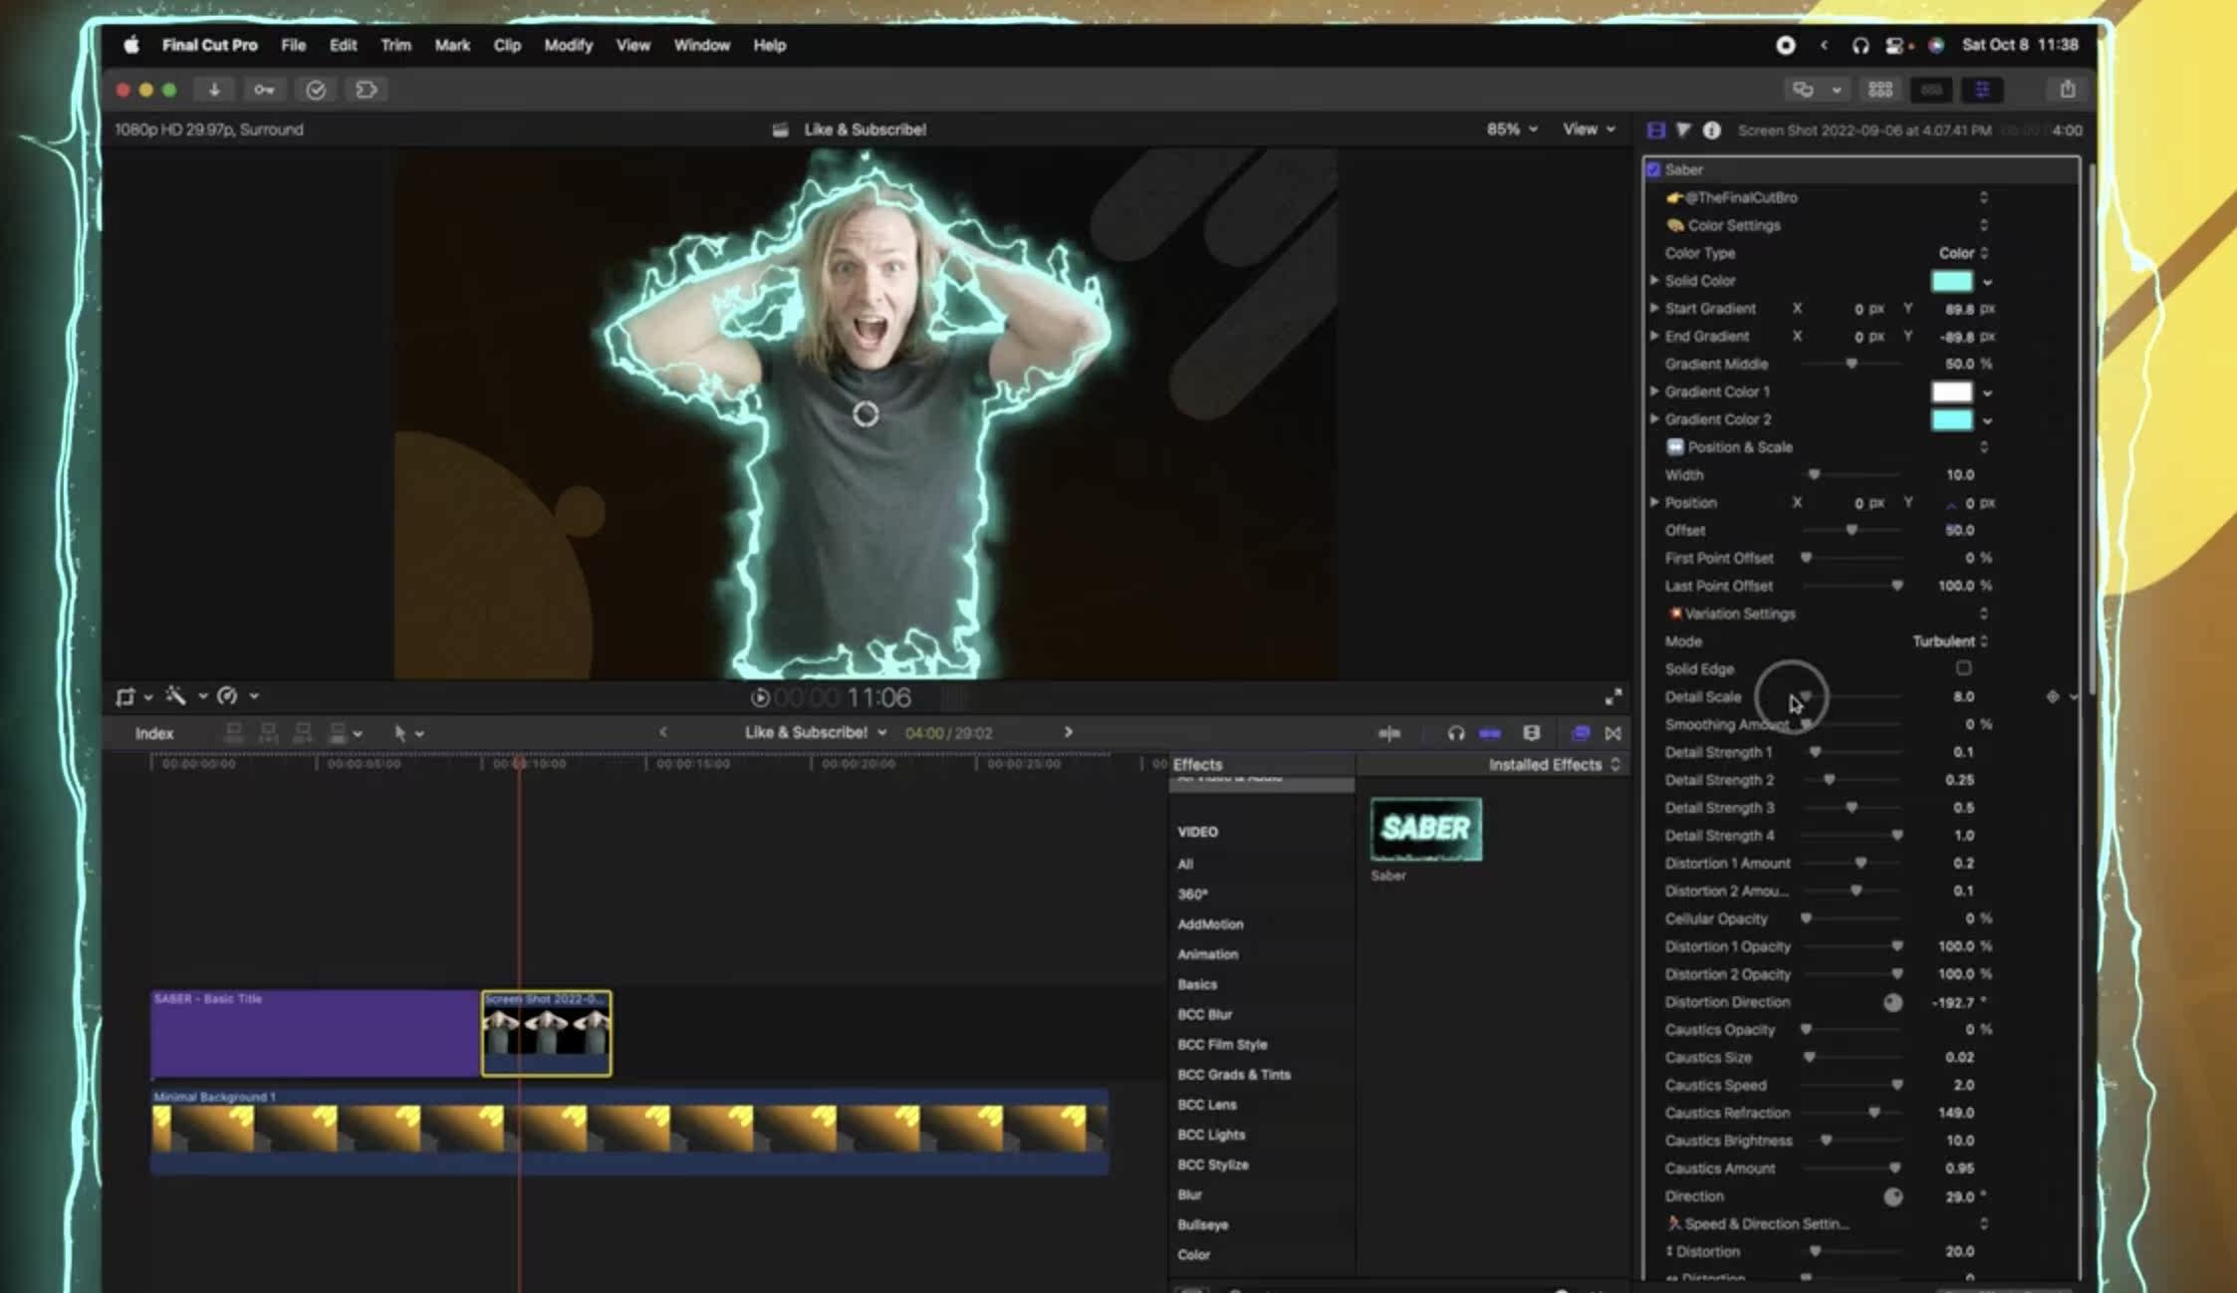Image resolution: width=2237 pixels, height=1293 pixels.
Task: Open the Keyword Editor key icon
Action: 264,90
